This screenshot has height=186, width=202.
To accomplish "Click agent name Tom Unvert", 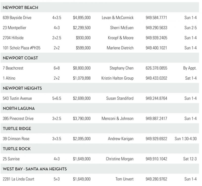I will tap(125, 179).
